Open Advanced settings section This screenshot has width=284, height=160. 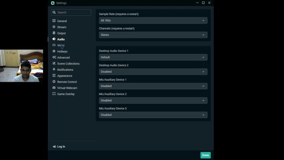(x=63, y=57)
